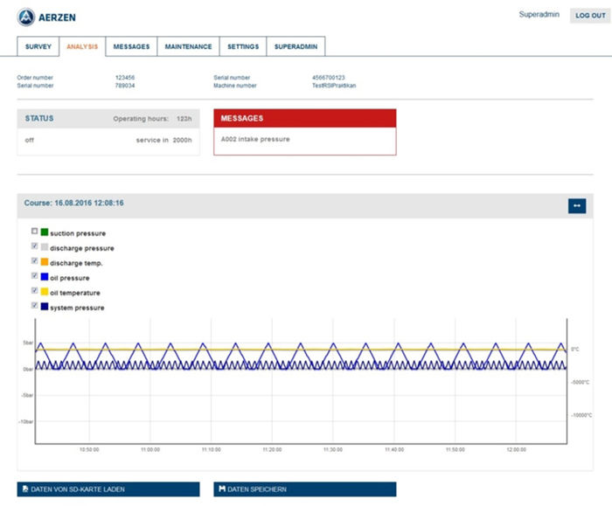The height and width of the screenshot is (506, 612).
Task: Click the dark blue system pressure swatch
Action: point(45,306)
